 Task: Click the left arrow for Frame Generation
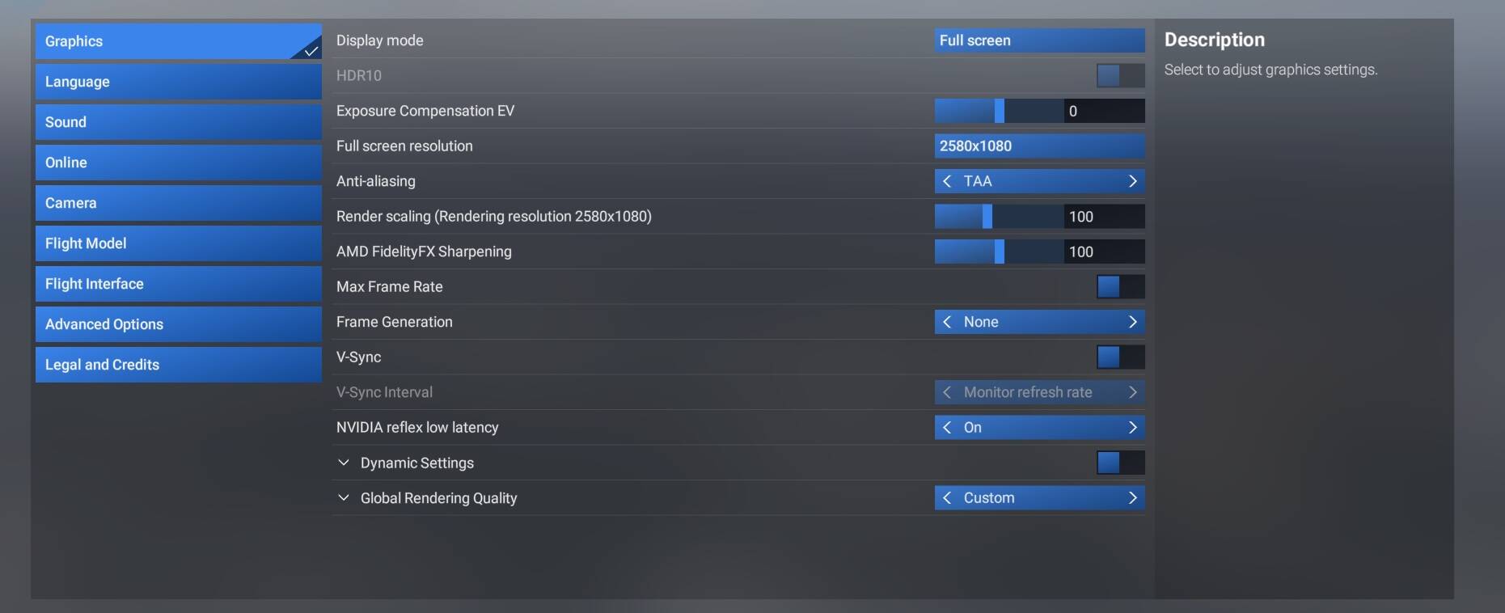coord(947,322)
